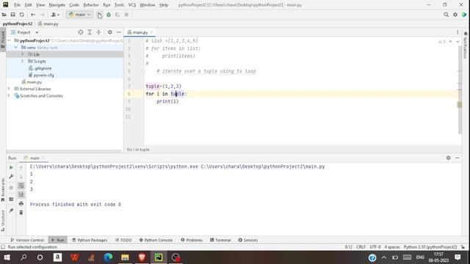Open the VCS menu
The height and width of the screenshot is (264, 470).
tap(132, 5)
